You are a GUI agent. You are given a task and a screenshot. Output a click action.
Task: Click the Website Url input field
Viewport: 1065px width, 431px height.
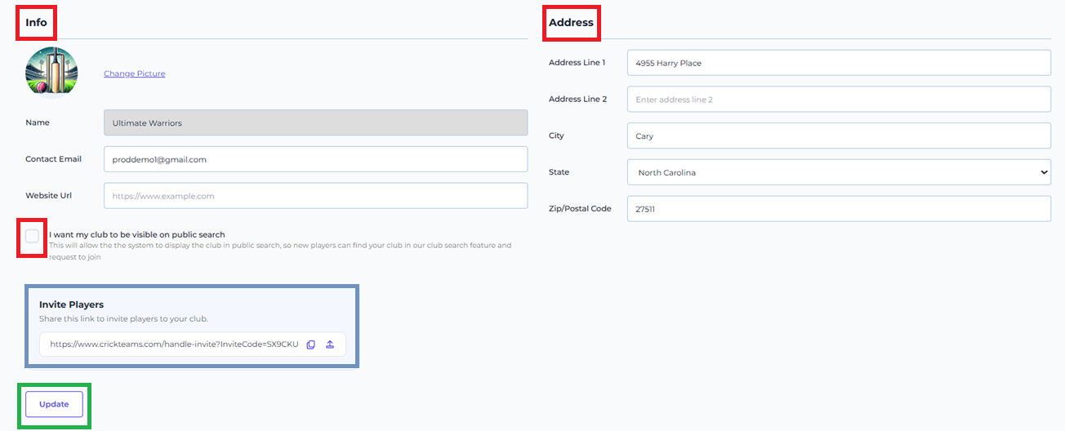pos(315,196)
